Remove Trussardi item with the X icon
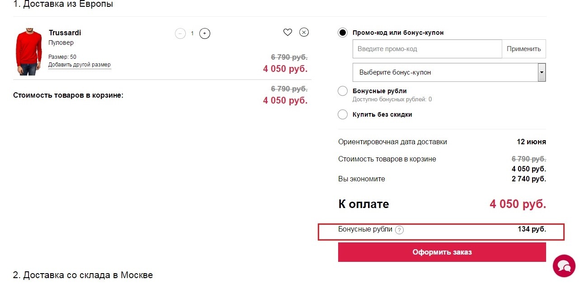The height and width of the screenshot is (284, 580). (304, 32)
